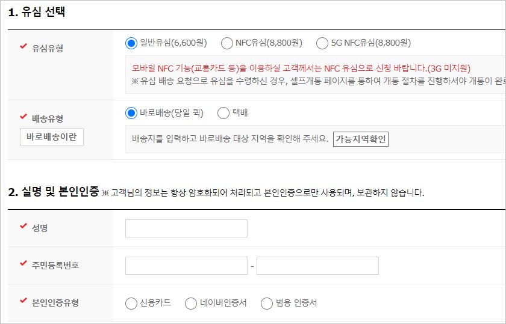506x324 pixels.
Task: Select 바로배송(당일 퀵) delivery type
Action: pyautogui.click(x=132, y=113)
